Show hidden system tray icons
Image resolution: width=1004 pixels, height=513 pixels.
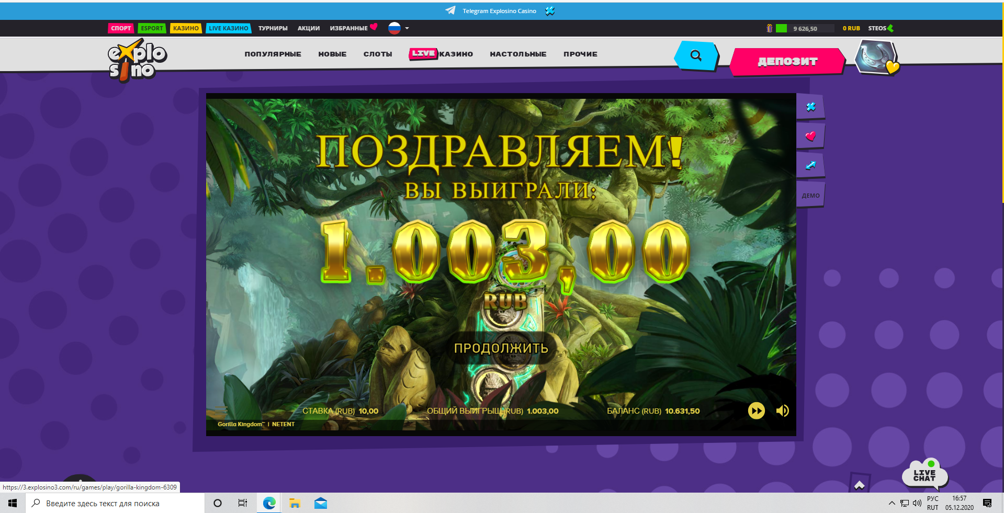(x=892, y=503)
